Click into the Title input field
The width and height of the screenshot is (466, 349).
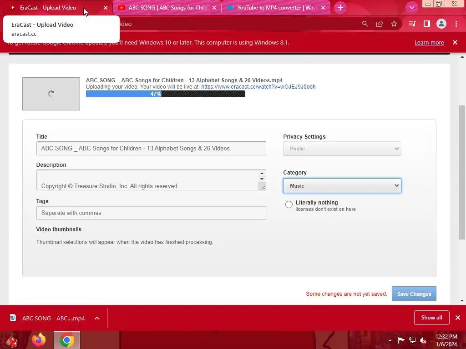click(x=151, y=149)
